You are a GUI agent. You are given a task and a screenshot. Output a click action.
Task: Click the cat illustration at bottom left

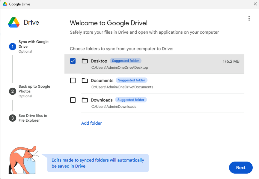(x=22, y=160)
